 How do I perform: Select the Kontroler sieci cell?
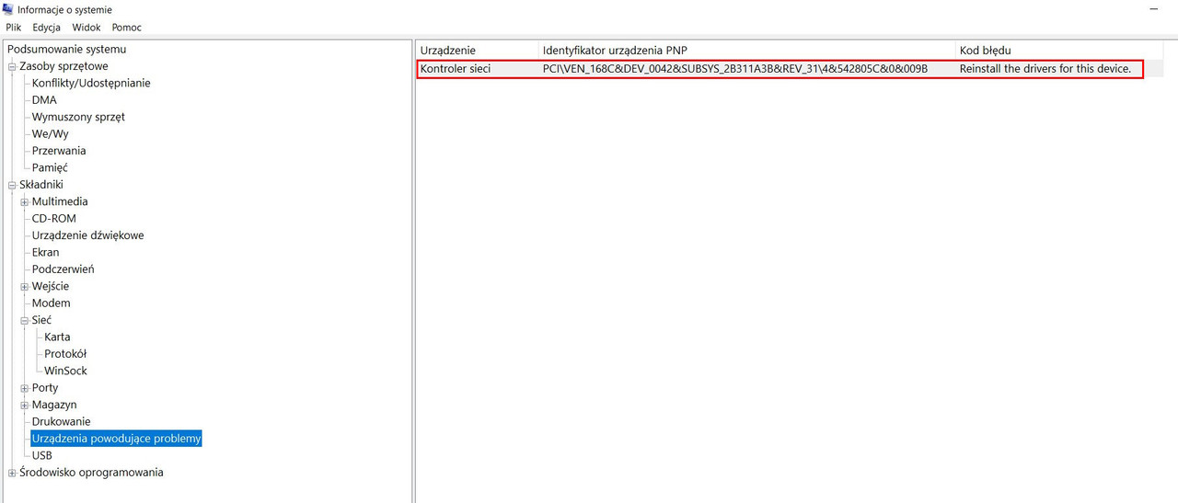[x=456, y=69]
